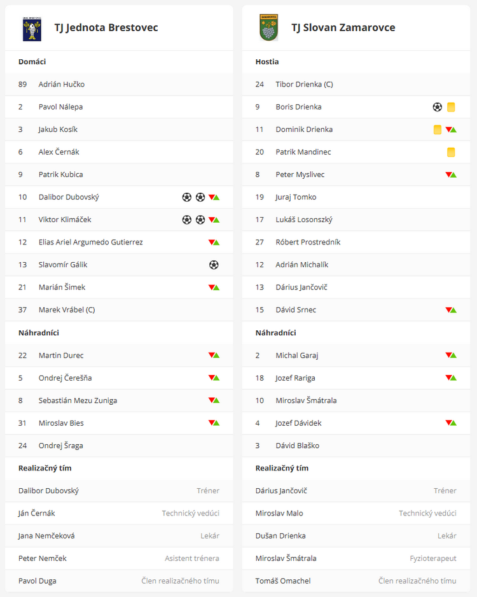Click Boris Drienka's goal ball icon

point(438,107)
